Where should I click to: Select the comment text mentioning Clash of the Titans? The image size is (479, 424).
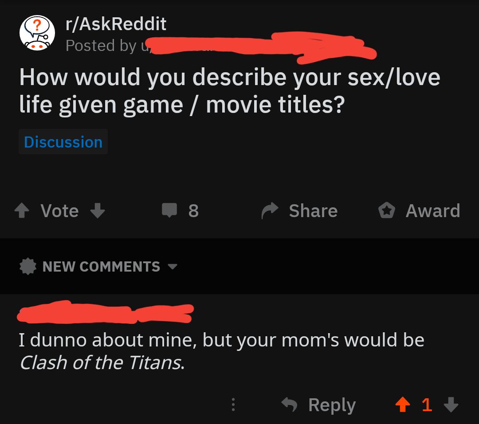point(221,351)
